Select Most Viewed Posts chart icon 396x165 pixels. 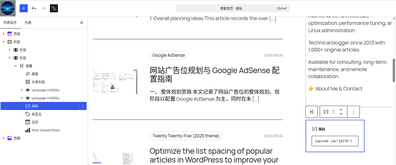[28, 130]
